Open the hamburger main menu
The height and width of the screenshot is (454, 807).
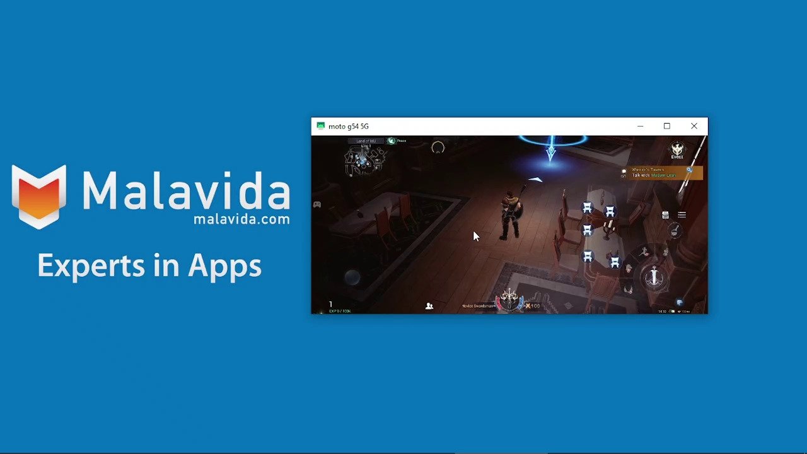[682, 215]
